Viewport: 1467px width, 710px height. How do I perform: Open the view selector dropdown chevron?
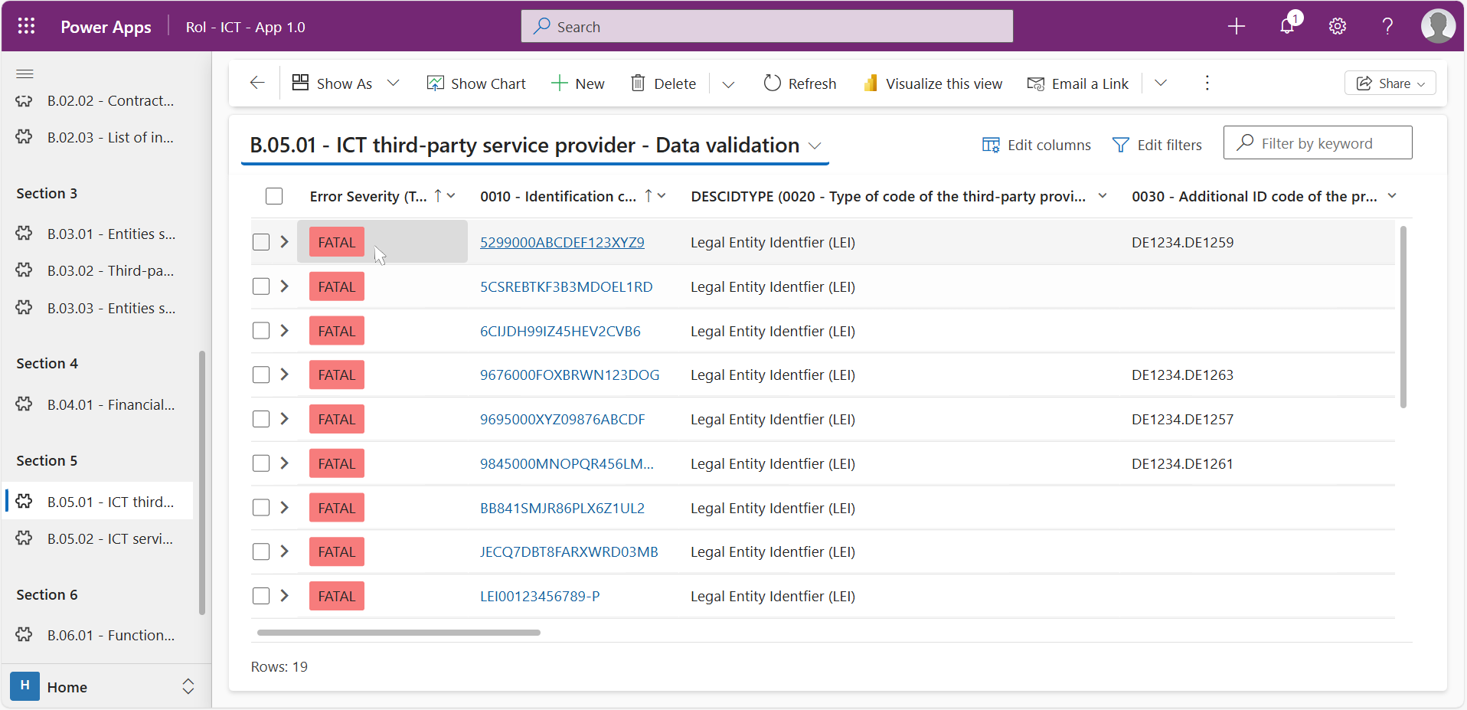(815, 146)
